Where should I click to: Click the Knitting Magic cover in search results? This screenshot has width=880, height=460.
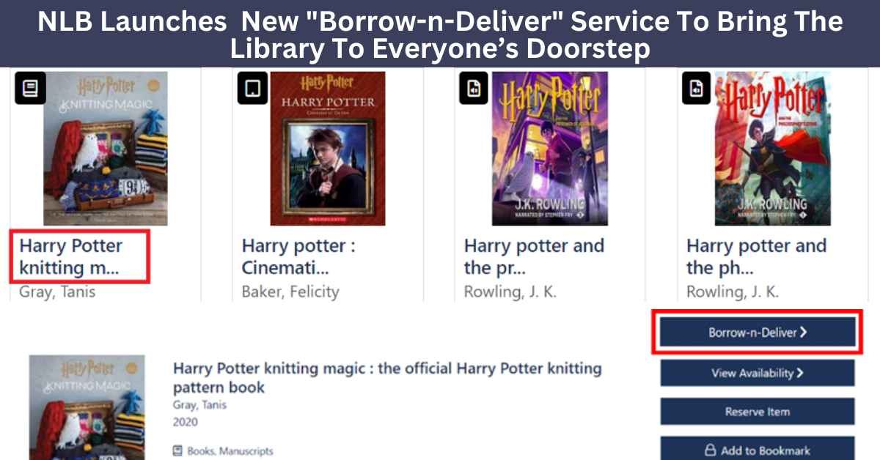(106, 148)
